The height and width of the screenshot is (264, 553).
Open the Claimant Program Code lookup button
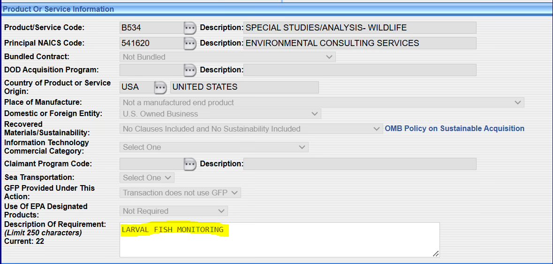[x=189, y=164]
